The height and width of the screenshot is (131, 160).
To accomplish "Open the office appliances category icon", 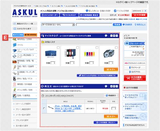I will tap(15, 62).
